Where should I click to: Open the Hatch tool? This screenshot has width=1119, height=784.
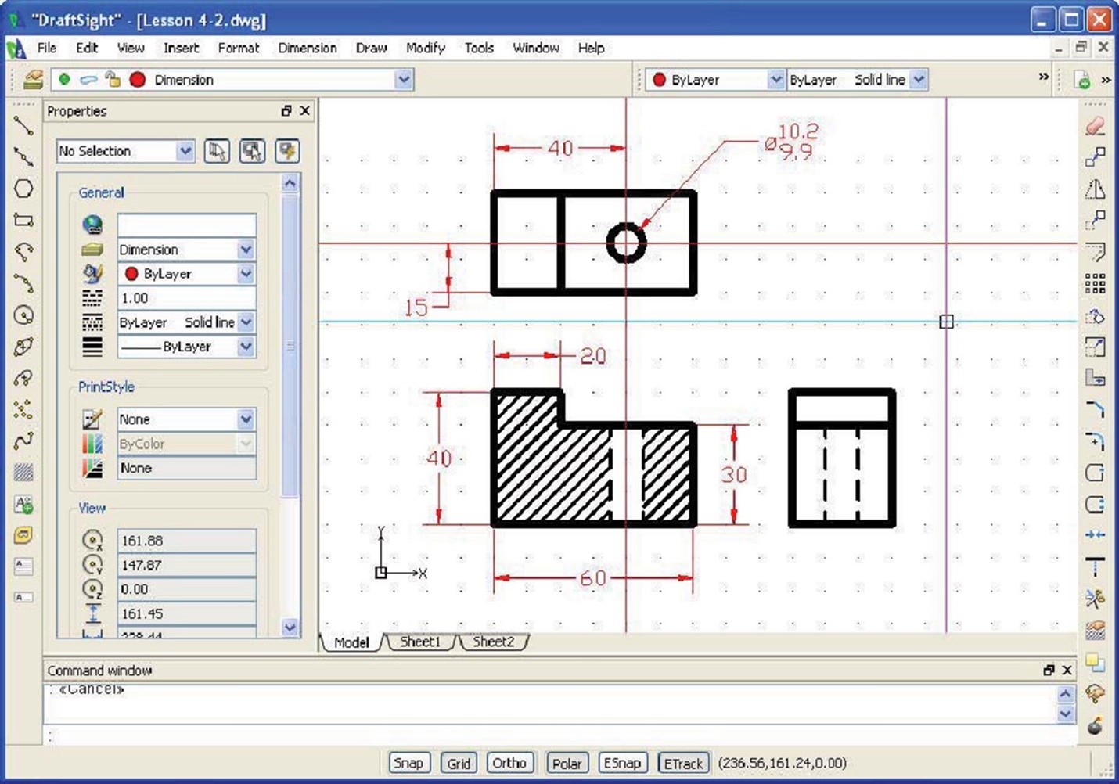pyautogui.click(x=22, y=471)
